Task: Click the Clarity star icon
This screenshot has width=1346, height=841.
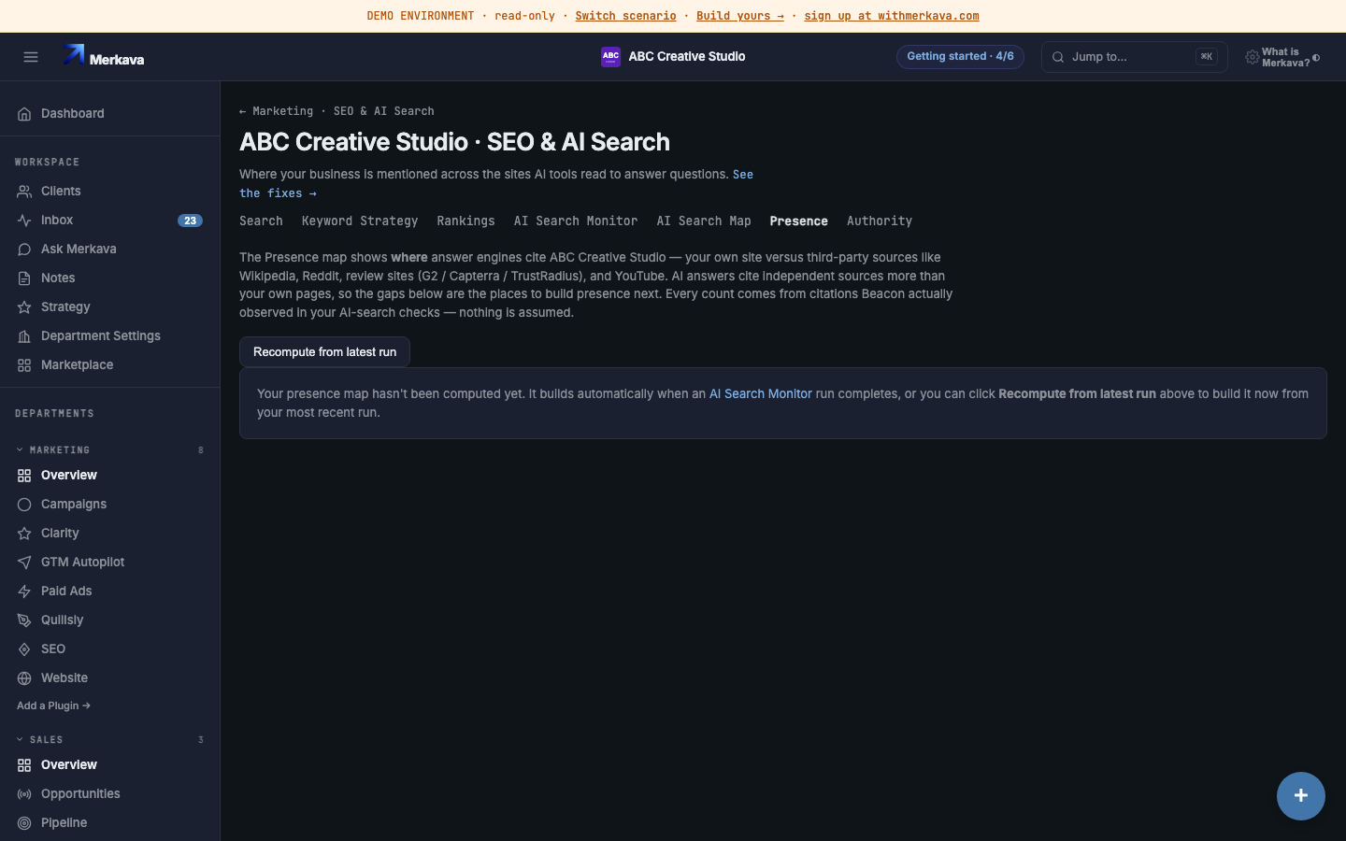Action: [x=24, y=534]
